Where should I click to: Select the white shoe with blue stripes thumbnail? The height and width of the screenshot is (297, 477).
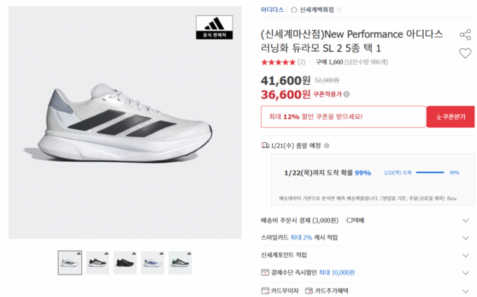coord(152,263)
